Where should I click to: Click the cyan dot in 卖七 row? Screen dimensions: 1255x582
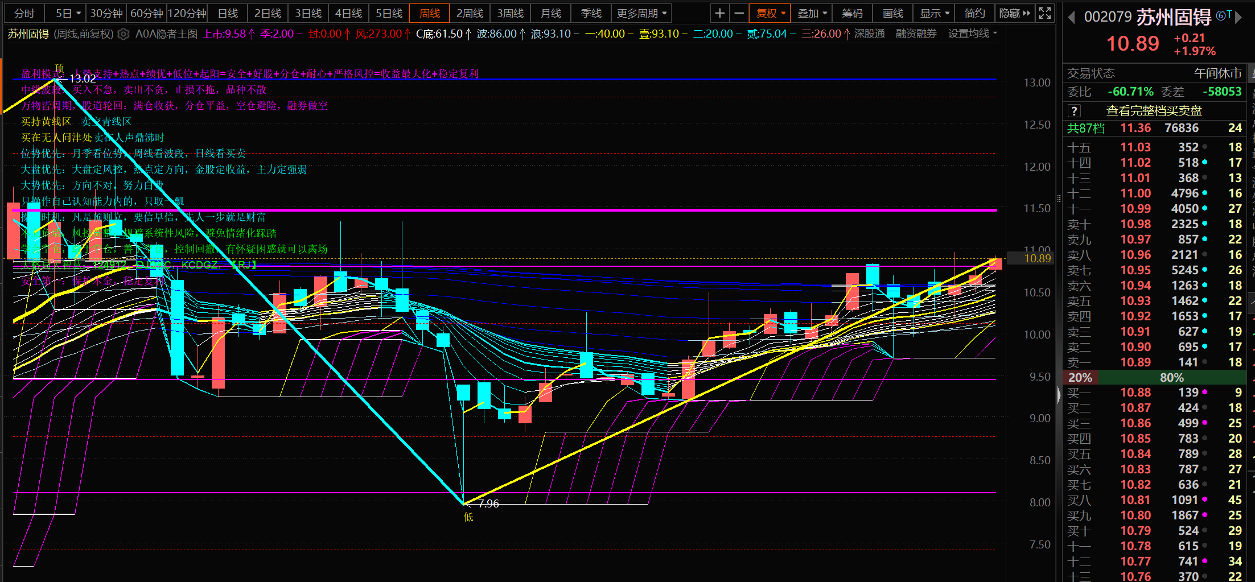[1204, 270]
